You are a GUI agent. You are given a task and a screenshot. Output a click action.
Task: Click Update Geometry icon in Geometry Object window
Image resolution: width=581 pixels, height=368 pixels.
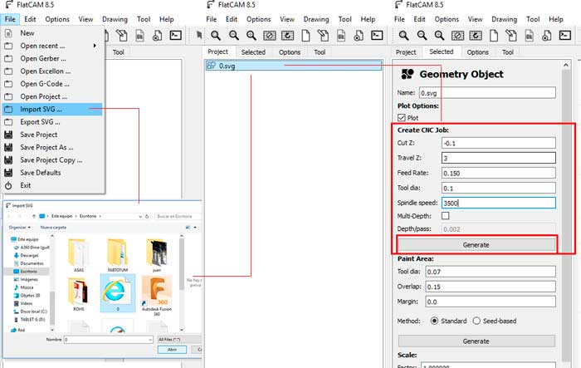pyautogui.click(x=530, y=36)
